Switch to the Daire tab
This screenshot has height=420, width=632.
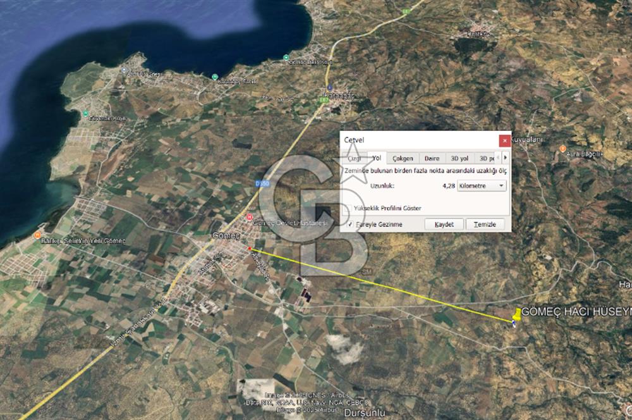point(432,158)
